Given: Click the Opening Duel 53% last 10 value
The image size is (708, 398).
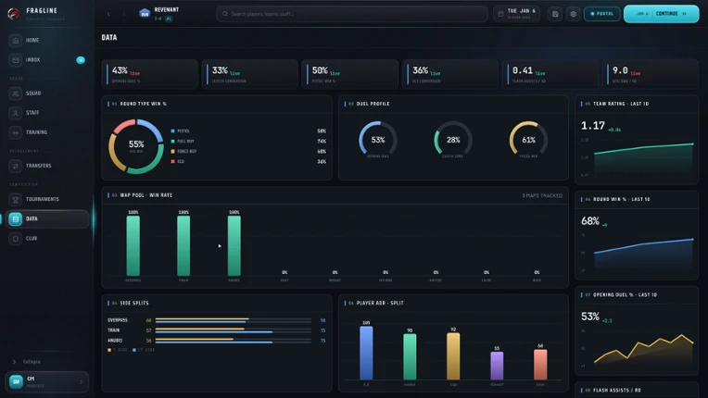Looking at the screenshot, I should click(590, 317).
